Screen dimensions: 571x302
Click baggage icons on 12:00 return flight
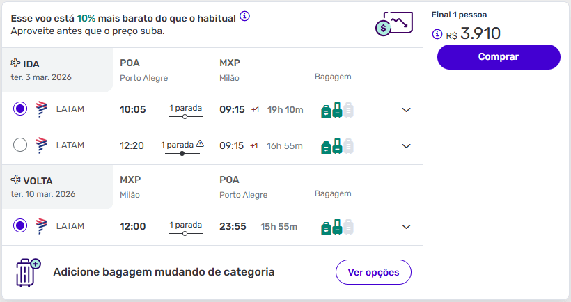(x=337, y=227)
